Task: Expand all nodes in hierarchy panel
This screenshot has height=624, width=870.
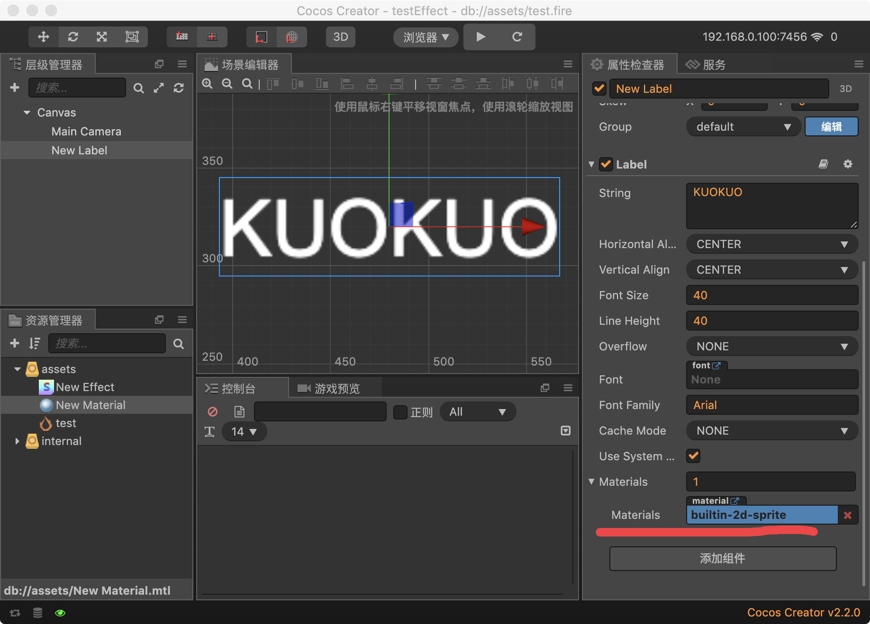Action: tap(159, 88)
